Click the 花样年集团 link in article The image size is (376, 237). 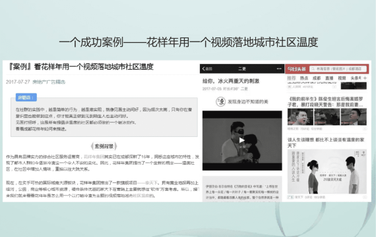(94, 157)
